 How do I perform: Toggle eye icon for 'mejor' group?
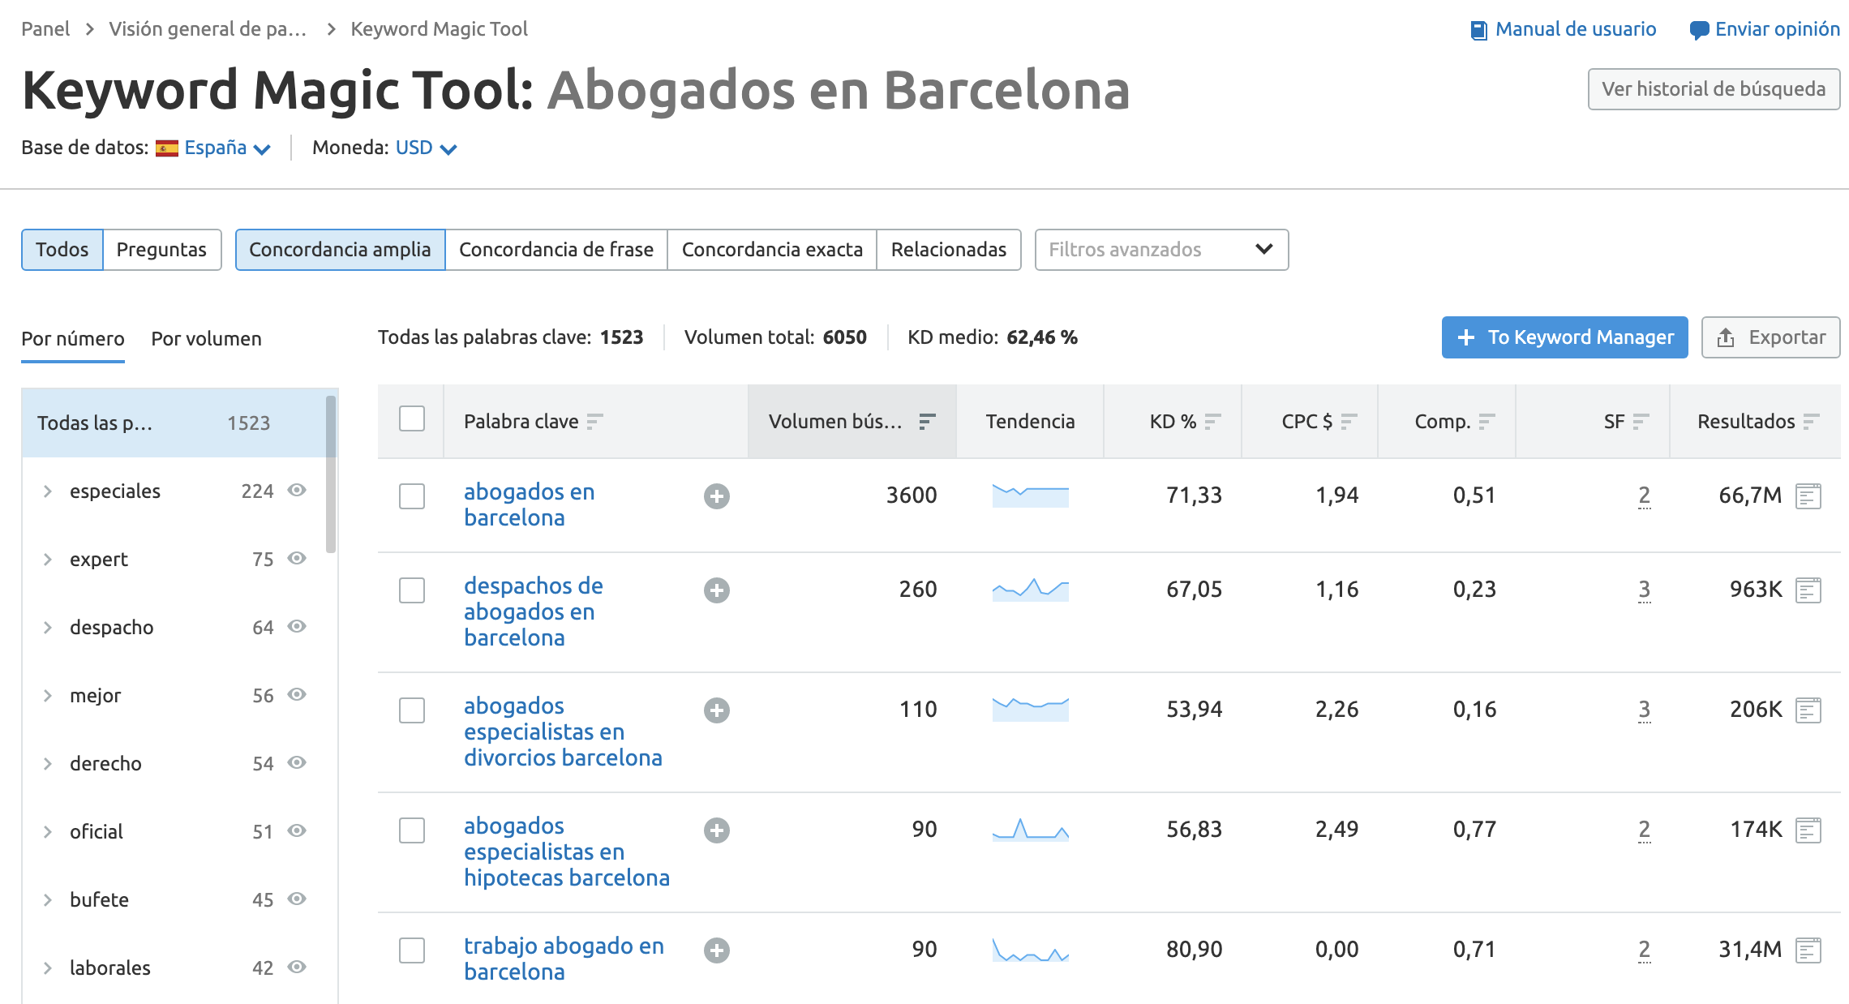tap(298, 694)
